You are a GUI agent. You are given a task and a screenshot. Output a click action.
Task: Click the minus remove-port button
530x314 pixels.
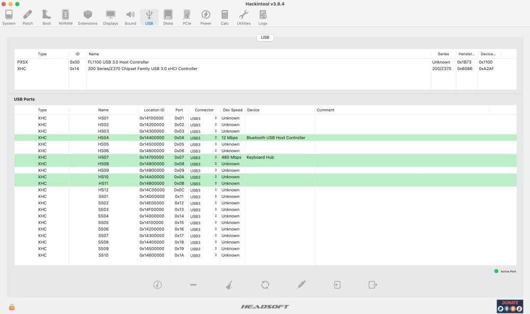tap(193, 285)
